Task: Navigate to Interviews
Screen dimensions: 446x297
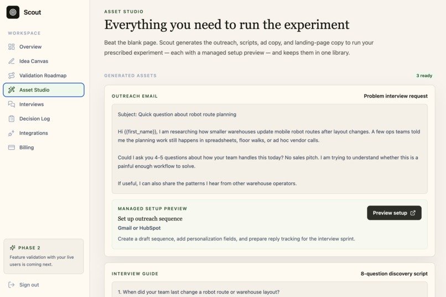Action: coord(44,104)
